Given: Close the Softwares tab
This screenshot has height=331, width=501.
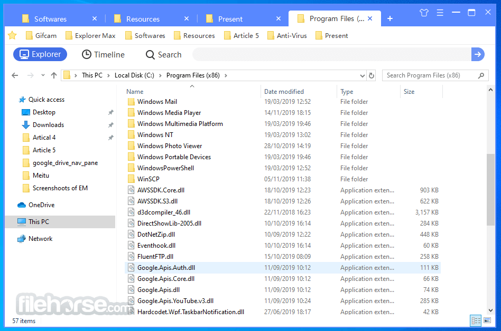Looking at the screenshot, I should pyautogui.click(x=95, y=18).
